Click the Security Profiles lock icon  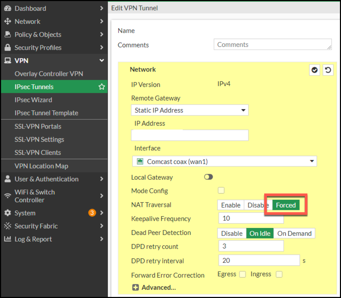pyautogui.click(x=8, y=47)
